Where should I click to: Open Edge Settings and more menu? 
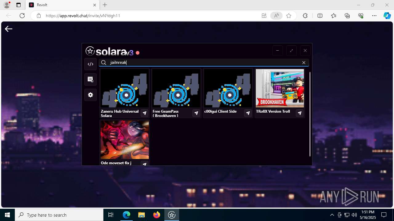pyautogui.click(x=374, y=16)
